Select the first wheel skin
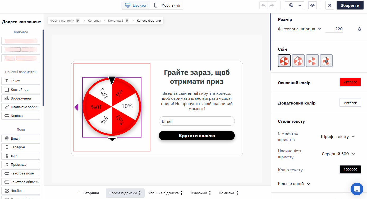The height and width of the screenshot is (199, 367). coord(284,61)
